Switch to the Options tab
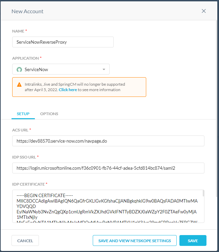The width and height of the screenshot is (219, 252). 49,114
